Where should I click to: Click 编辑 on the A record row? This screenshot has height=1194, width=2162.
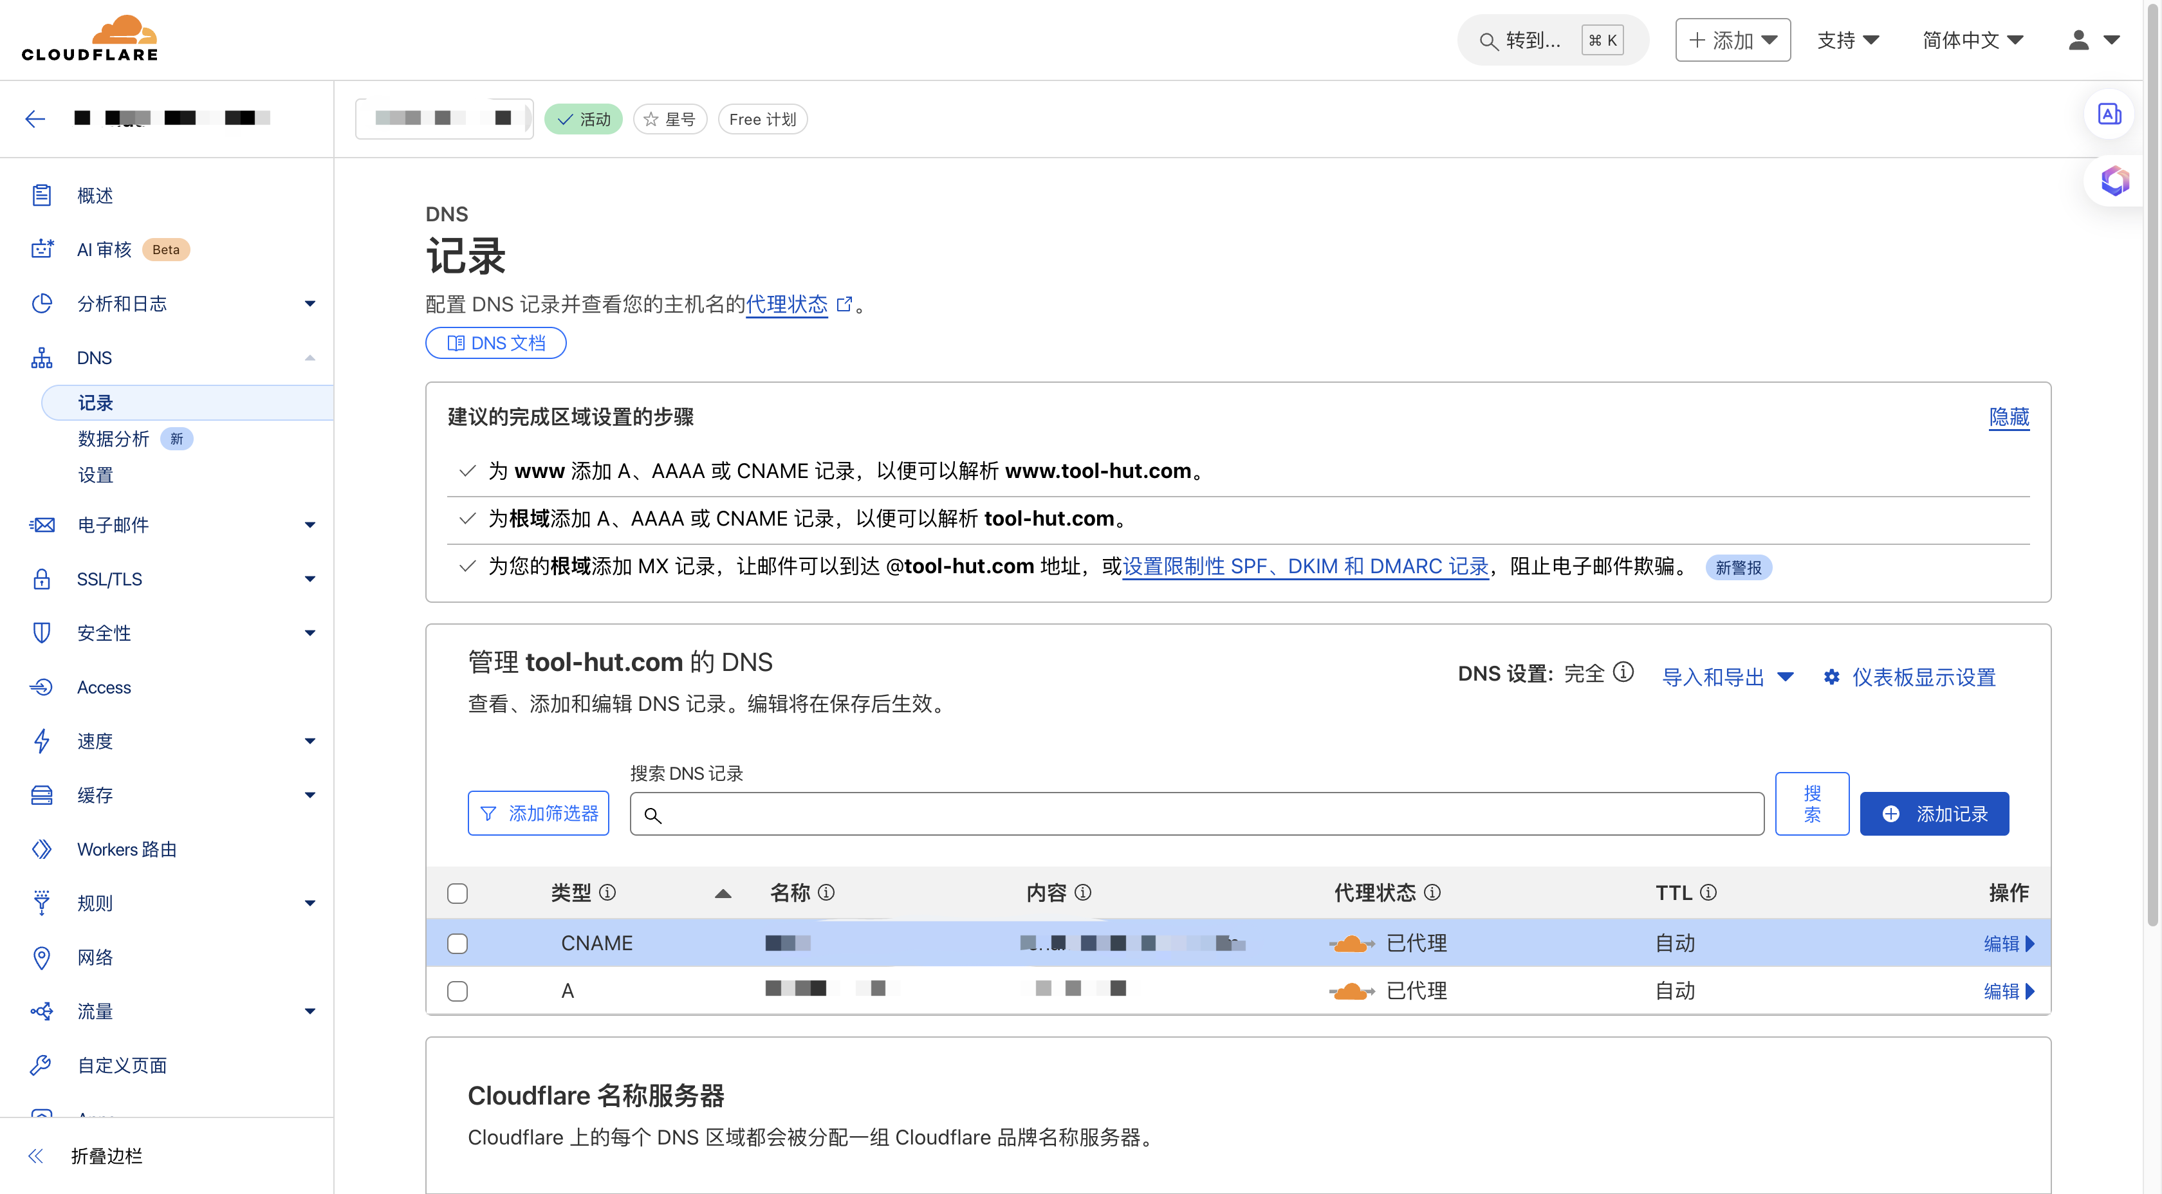point(2010,991)
